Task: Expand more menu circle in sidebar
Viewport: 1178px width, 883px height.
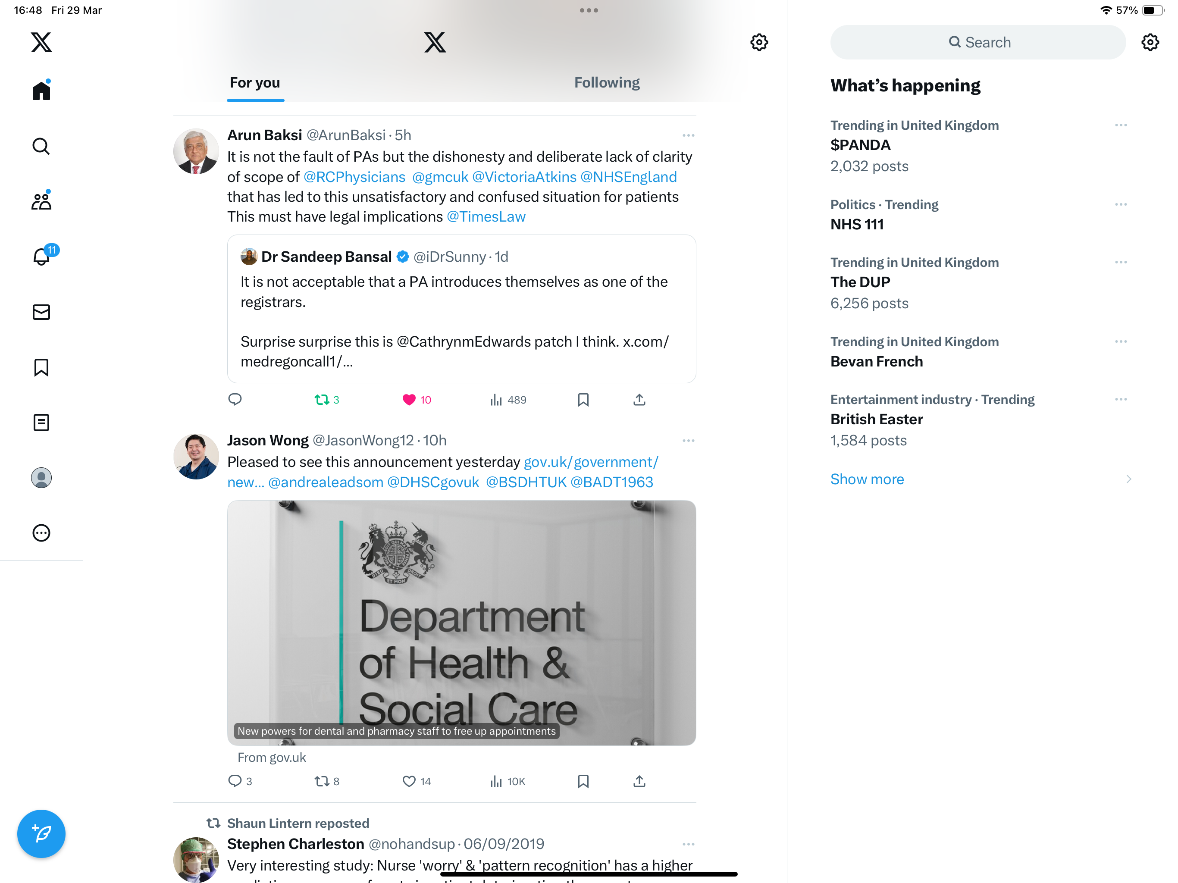Action: coord(41,532)
